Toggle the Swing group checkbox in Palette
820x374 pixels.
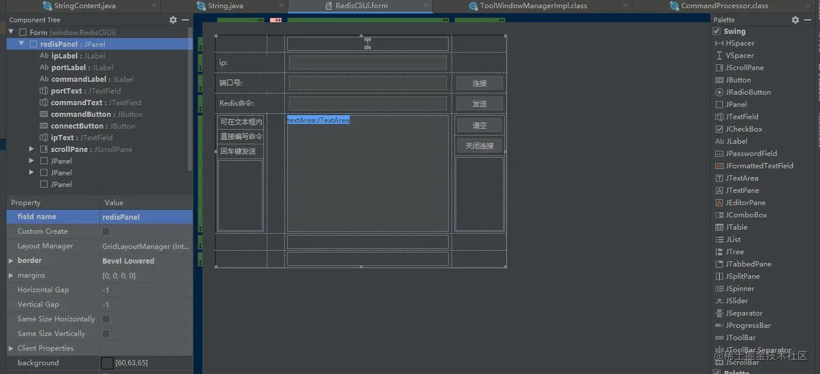717,32
